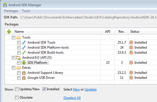Click the wrench icon beside Android SDK Platform-tools
Screen dimensions: 157x102
pos(24,48)
